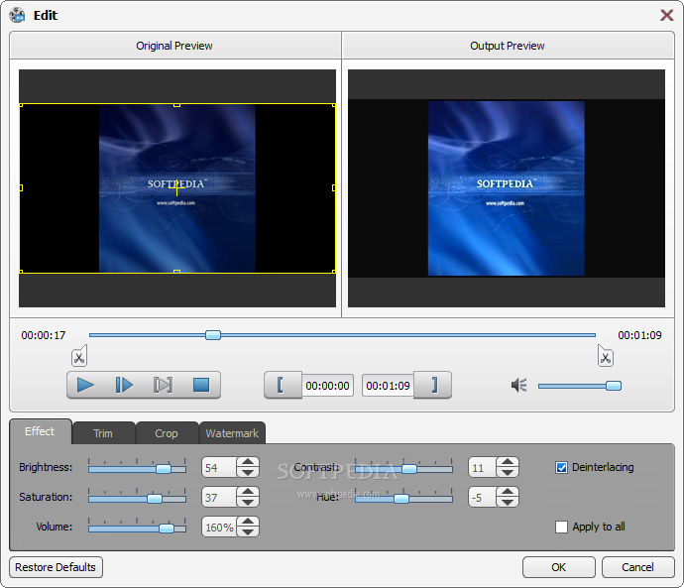Increase Volume percentage with the up arrow
Screen dimensions: 684x588
pyautogui.click(x=248, y=522)
